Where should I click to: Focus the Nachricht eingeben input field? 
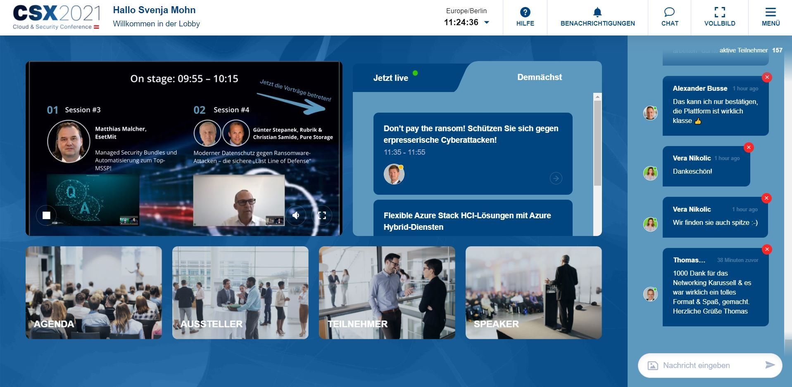pyautogui.click(x=710, y=365)
